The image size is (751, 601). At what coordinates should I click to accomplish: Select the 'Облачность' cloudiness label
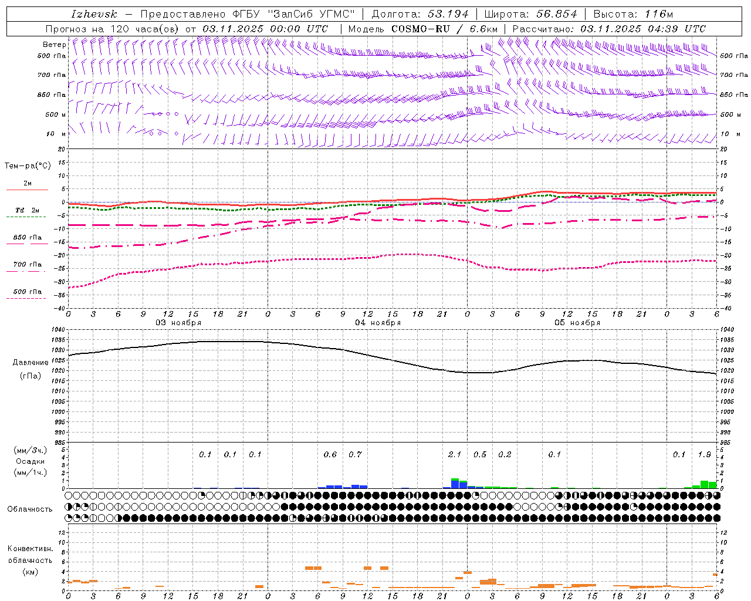click(x=30, y=509)
